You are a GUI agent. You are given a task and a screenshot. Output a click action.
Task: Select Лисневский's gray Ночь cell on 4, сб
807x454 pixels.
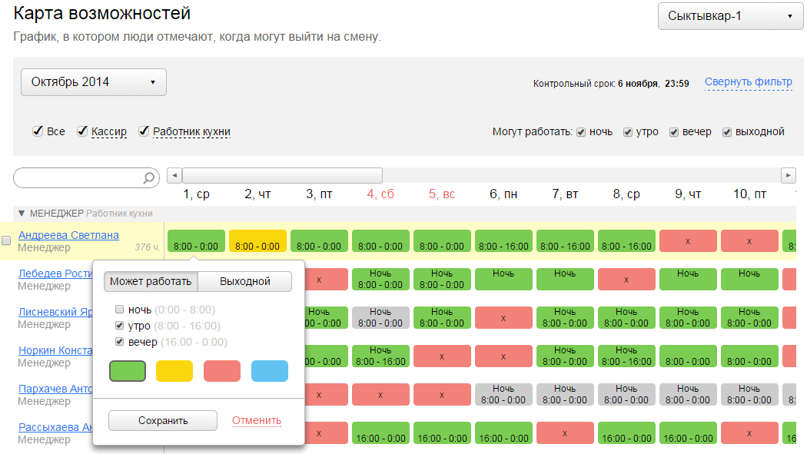[380, 318]
